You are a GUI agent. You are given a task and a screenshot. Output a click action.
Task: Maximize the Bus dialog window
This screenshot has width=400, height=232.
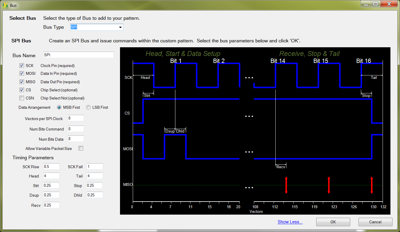point(375,4)
